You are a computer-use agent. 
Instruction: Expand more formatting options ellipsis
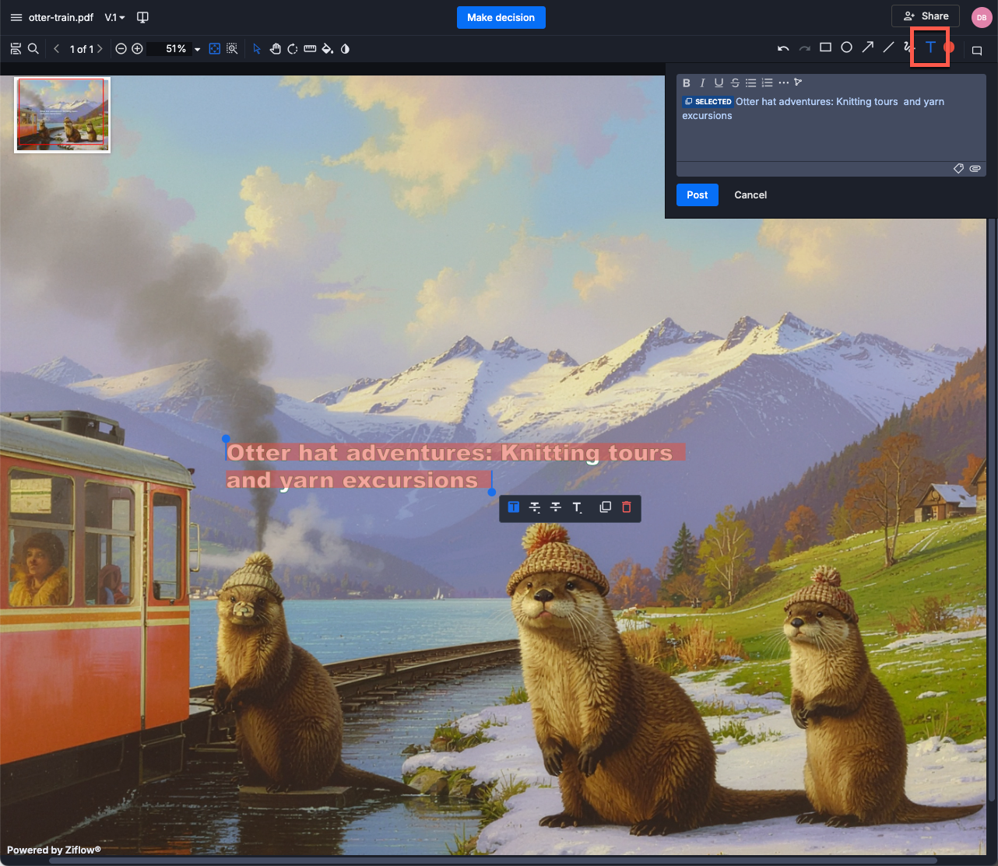(x=783, y=83)
